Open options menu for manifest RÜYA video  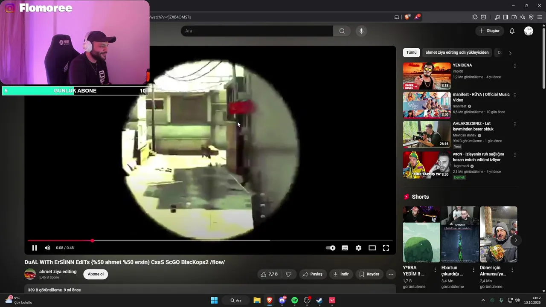click(x=515, y=95)
